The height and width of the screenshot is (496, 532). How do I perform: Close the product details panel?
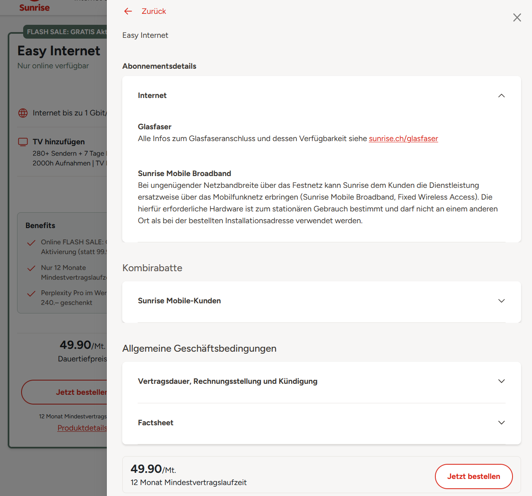click(x=517, y=17)
